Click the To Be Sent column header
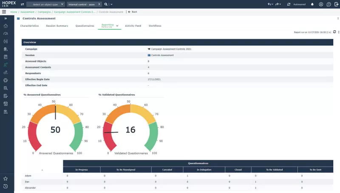The image size is (340, 193). click(x=315, y=170)
